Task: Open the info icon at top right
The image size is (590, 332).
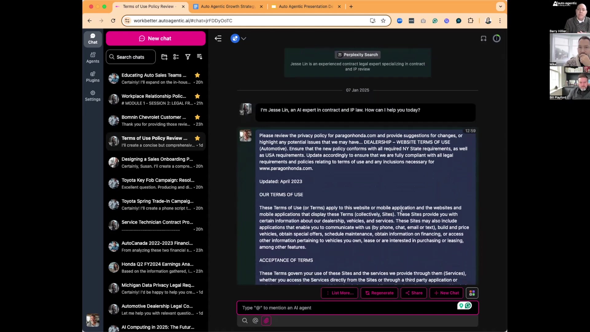Action: 497,38
